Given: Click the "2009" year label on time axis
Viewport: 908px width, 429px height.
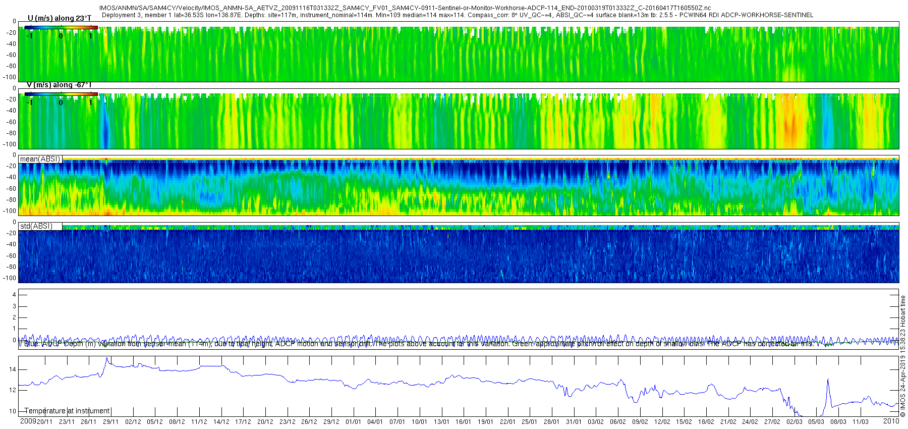Looking at the screenshot, I should click(x=28, y=421).
